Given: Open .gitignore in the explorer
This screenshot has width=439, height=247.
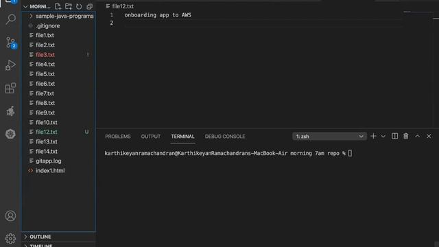Looking at the screenshot, I should pos(58,26).
